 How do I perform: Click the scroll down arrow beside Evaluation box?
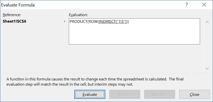[x=207, y=68]
